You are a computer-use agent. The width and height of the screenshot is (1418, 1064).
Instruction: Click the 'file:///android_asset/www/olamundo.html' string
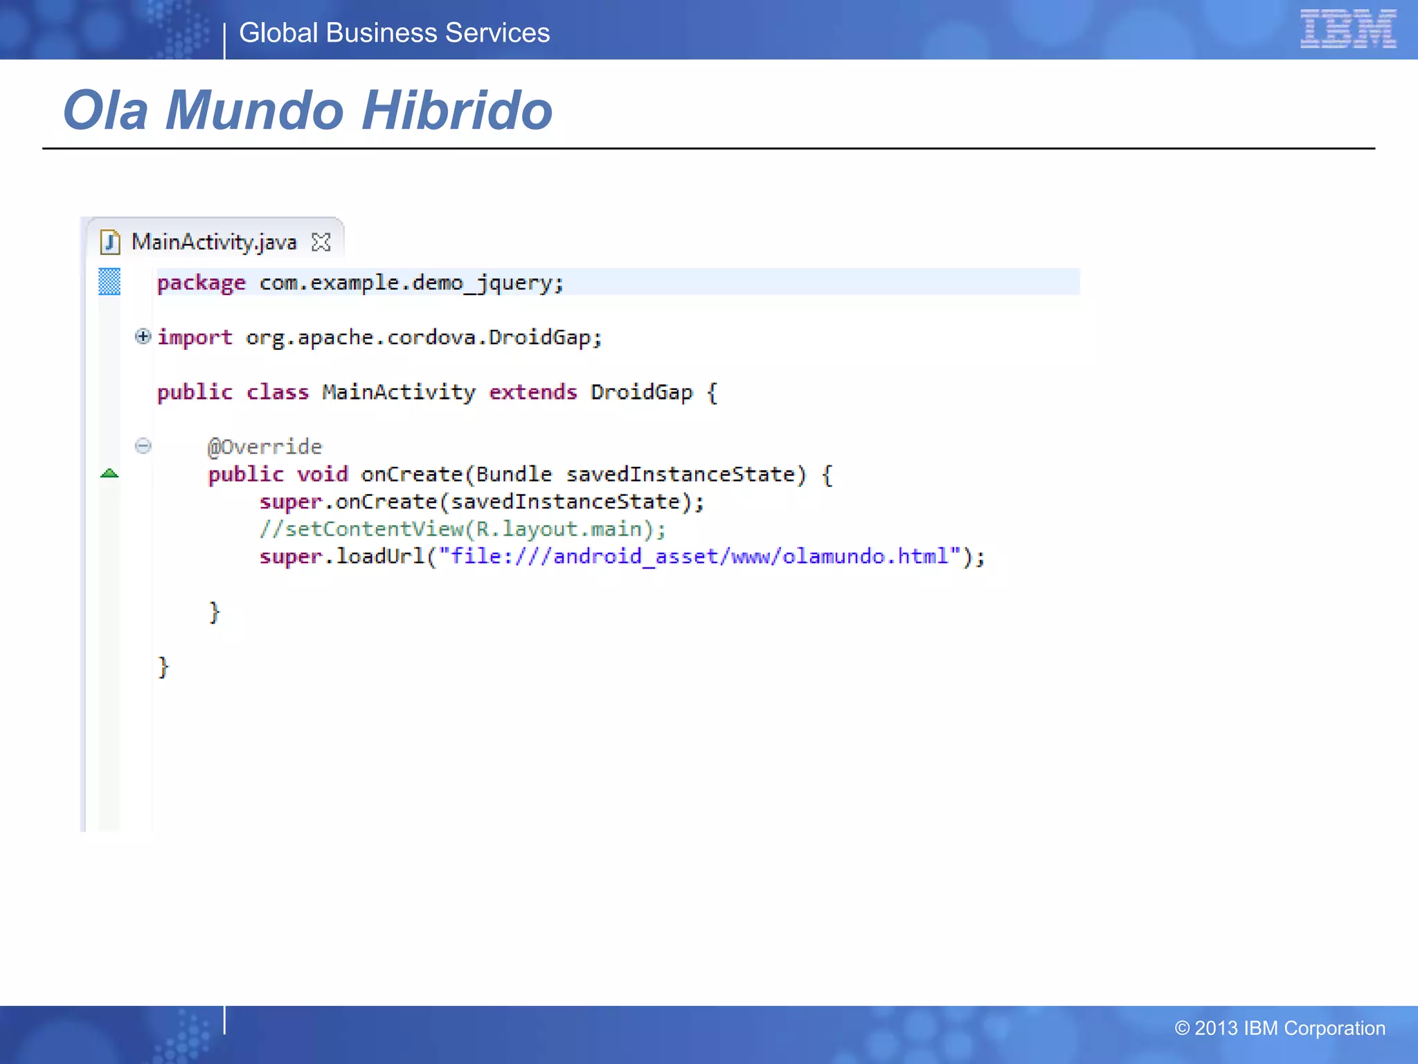click(x=700, y=556)
